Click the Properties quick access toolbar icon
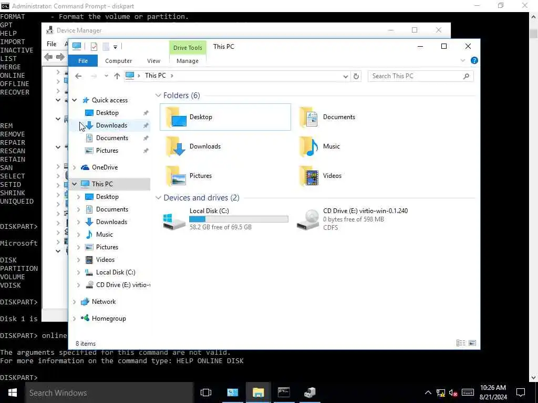538x403 pixels. coord(94,47)
